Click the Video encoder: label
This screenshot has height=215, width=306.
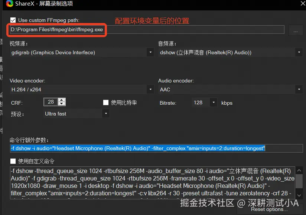(x=27, y=81)
